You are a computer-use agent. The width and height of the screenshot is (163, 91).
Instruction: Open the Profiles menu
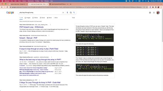[x=37, y=1]
